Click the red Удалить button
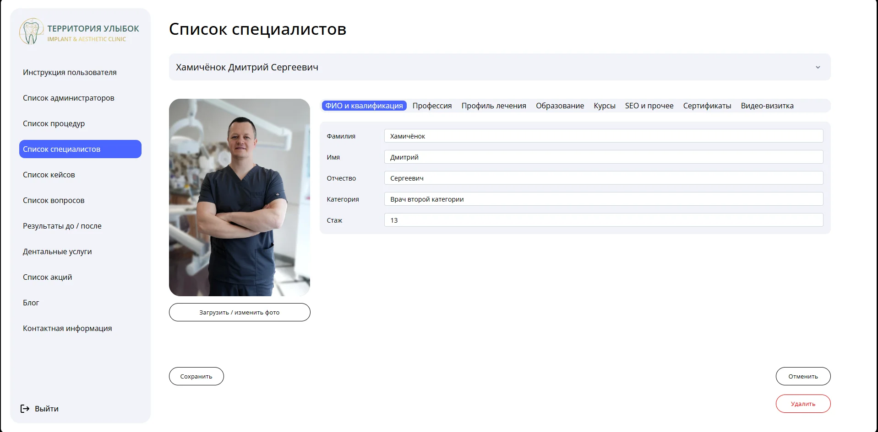 click(803, 404)
